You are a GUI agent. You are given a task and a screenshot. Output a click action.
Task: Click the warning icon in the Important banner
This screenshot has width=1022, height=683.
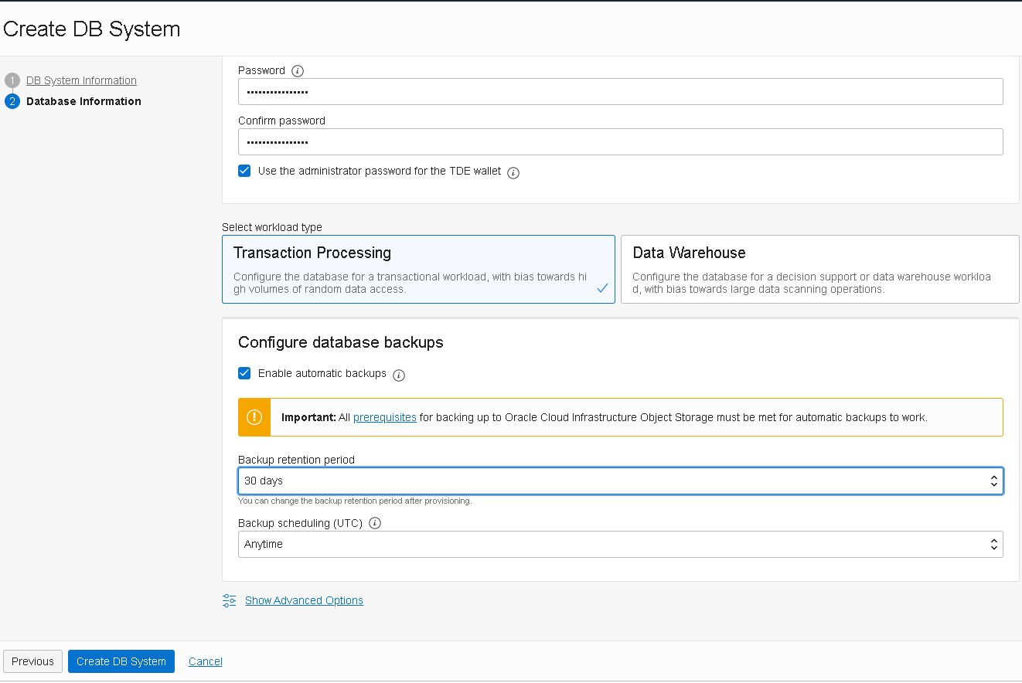tap(254, 417)
